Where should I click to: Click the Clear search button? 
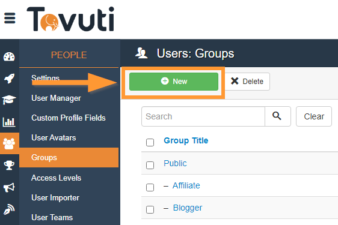pos(314,116)
